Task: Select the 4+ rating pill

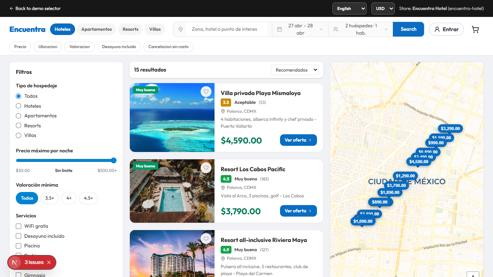Action: pos(69,198)
